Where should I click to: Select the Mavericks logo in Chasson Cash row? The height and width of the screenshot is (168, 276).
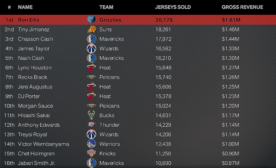coord(92,39)
